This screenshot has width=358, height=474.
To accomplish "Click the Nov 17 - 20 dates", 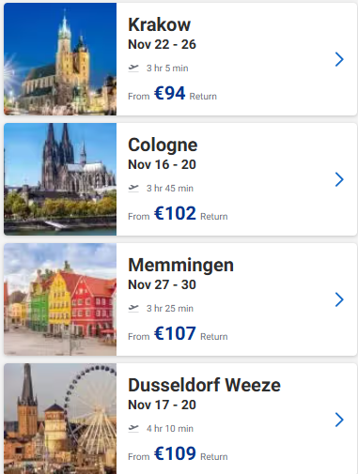I will click(x=162, y=405).
